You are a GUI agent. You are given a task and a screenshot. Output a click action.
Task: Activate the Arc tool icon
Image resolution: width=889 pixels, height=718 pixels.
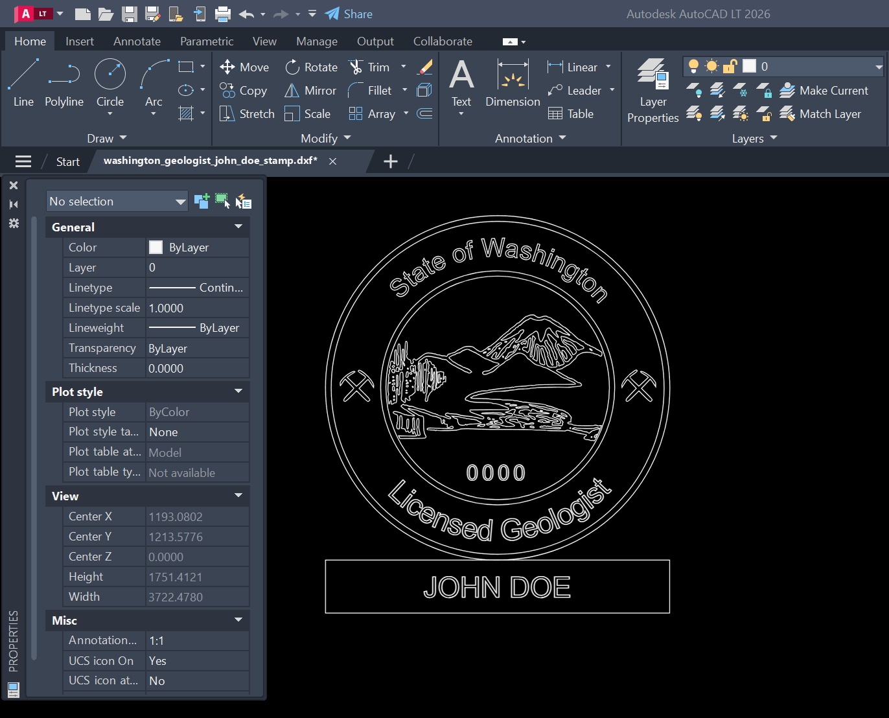[154, 75]
